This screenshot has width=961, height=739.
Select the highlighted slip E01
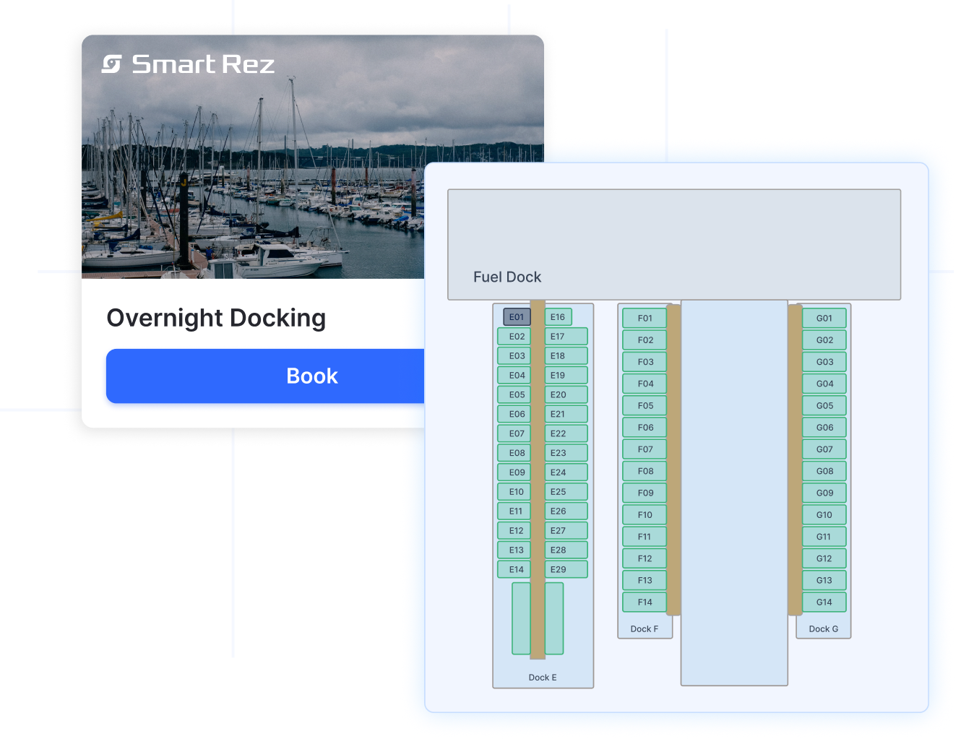tap(517, 317)
